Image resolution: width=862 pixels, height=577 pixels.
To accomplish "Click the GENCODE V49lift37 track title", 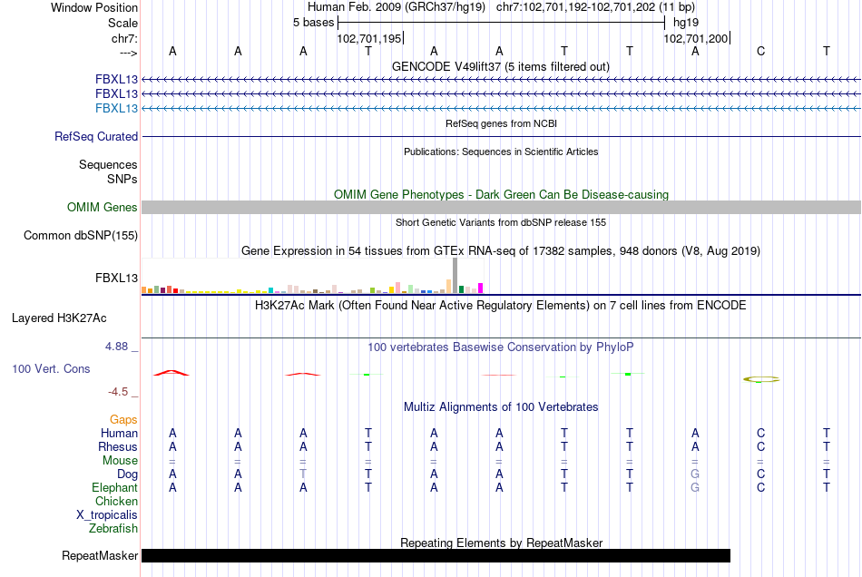I will [500, 66].
